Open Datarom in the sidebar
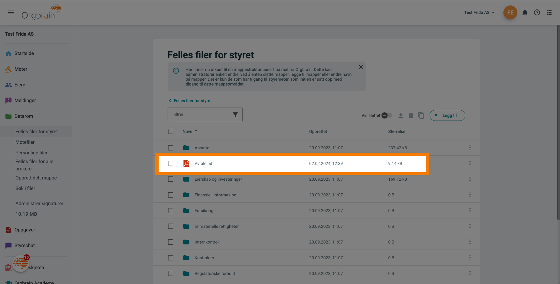This screenshot has width=560, height=284. tap(24, 116)
